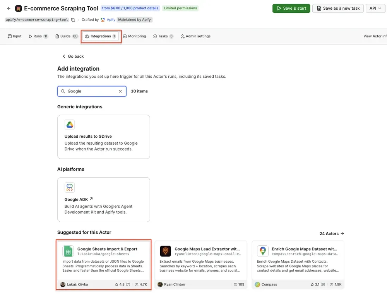Image resolution: width=387 pixels, height=296 pixels.
Task: Select the Upload results to GDrive card
Action: pos(104,137)
